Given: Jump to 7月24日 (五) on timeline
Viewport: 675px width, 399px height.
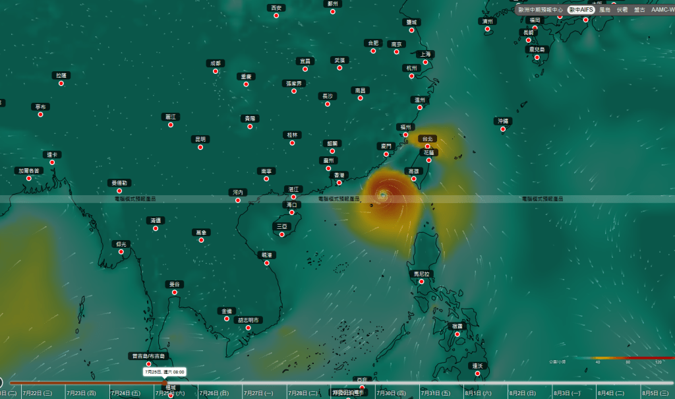Looking at the screenshot, I should pyautogui.click(x=126, y=393).
